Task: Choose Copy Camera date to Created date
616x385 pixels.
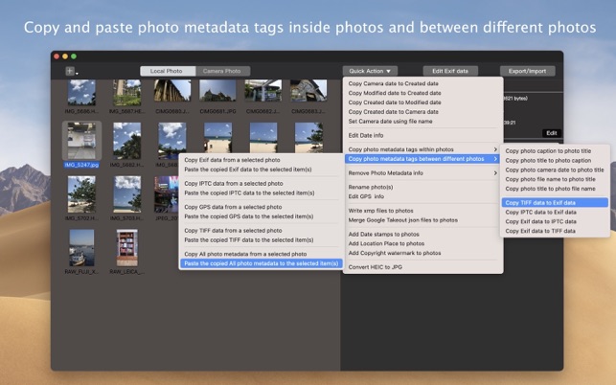Action: point(422,83)
